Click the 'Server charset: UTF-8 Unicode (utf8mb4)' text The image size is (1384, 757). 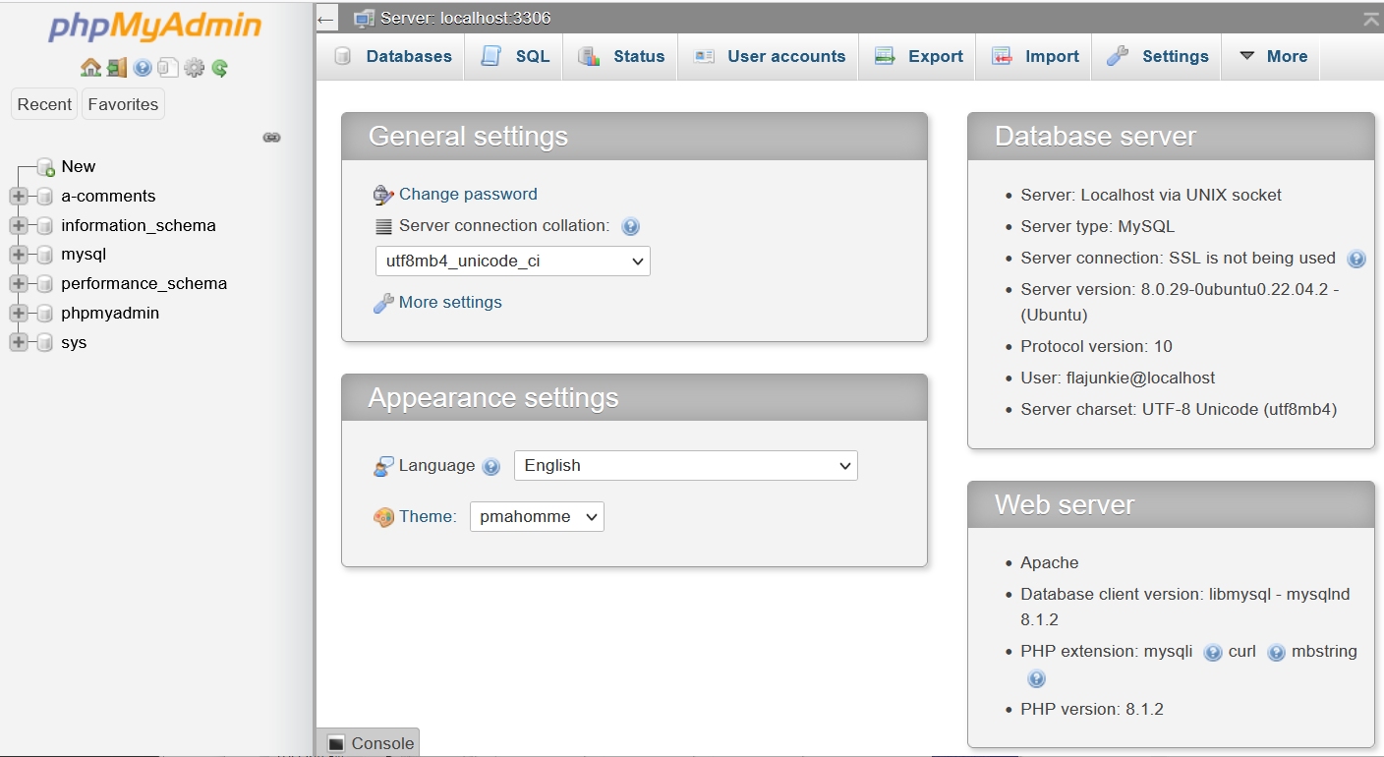(1179, 410)
